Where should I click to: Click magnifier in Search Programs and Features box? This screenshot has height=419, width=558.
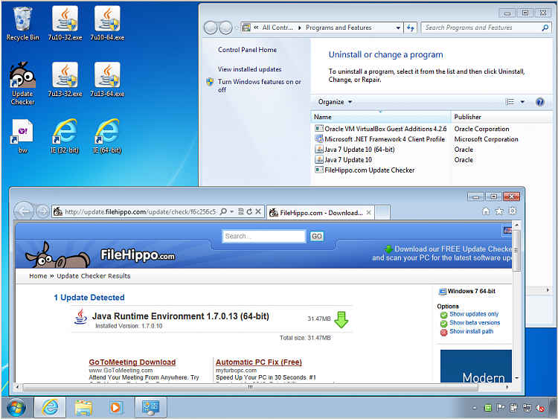[545, 28]
